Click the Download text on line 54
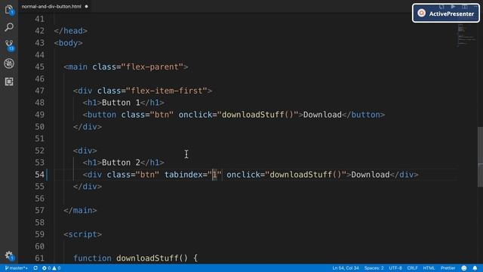 (371, 175)
